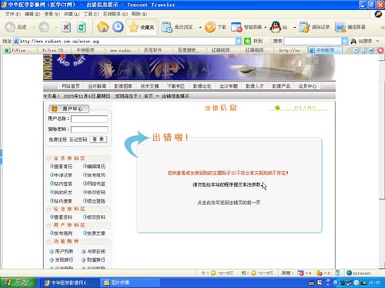Refresh the page with the green refresh icon

point(82,27)
